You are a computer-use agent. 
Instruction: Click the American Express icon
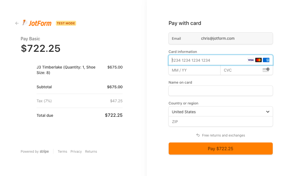tap(266, 60)
